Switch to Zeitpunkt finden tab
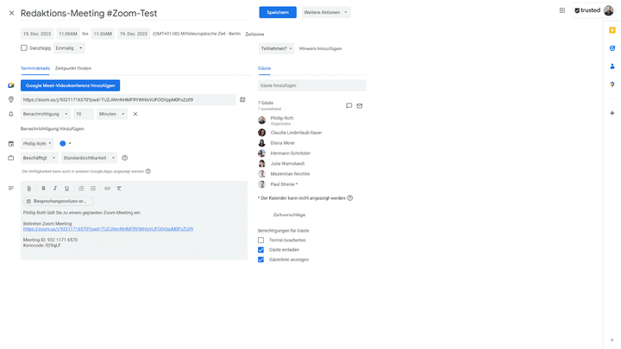Image resolution: width=621 pixels, height=349 pixels. (x=73, y=68)
